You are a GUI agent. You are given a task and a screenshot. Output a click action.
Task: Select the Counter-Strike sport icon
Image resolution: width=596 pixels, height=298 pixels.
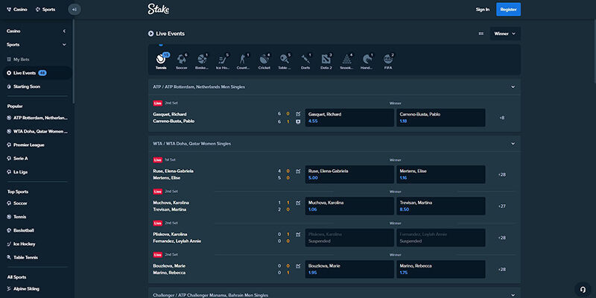tap(244, 61)
